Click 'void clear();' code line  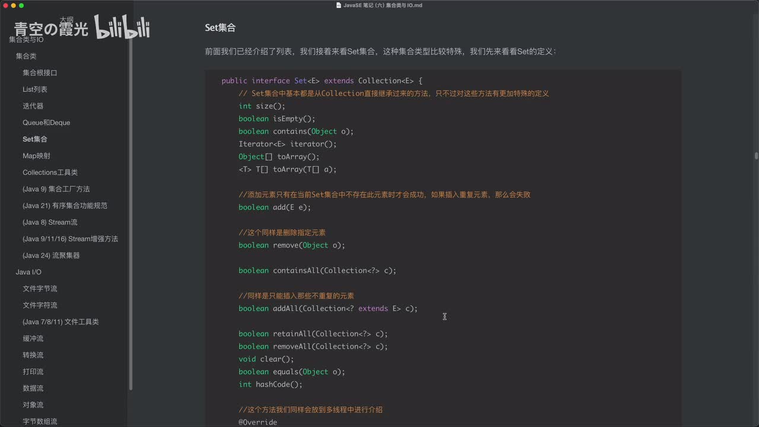(266, 359)
